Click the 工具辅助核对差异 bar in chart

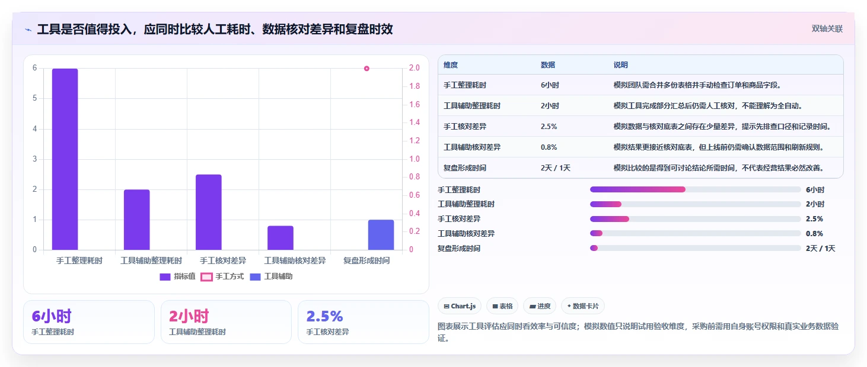click(280, 238)
